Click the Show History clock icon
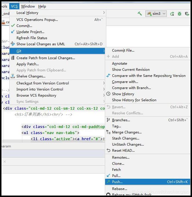Screen dimensions: 192x197 [x=108, y=94]
